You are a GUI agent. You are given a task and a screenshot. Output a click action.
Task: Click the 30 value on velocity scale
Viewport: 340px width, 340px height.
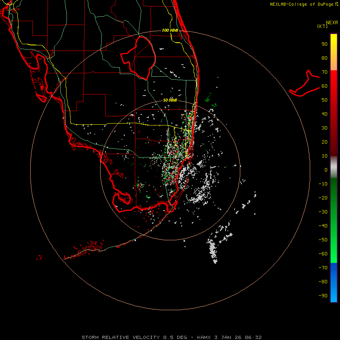(325, 128)
